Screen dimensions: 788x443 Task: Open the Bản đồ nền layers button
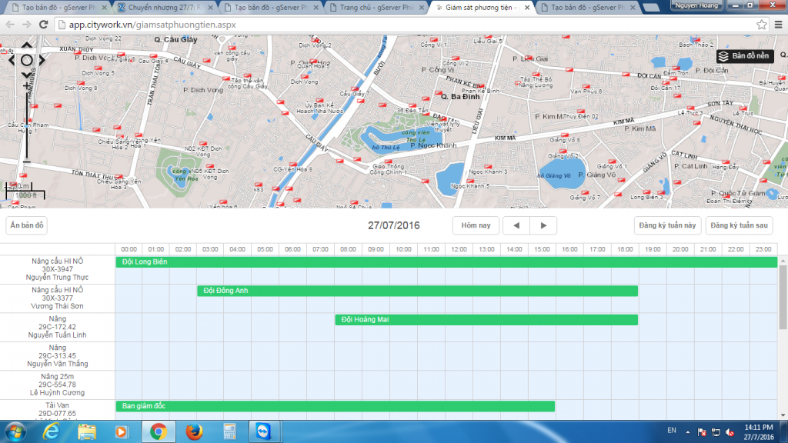(x=745, y=55)
